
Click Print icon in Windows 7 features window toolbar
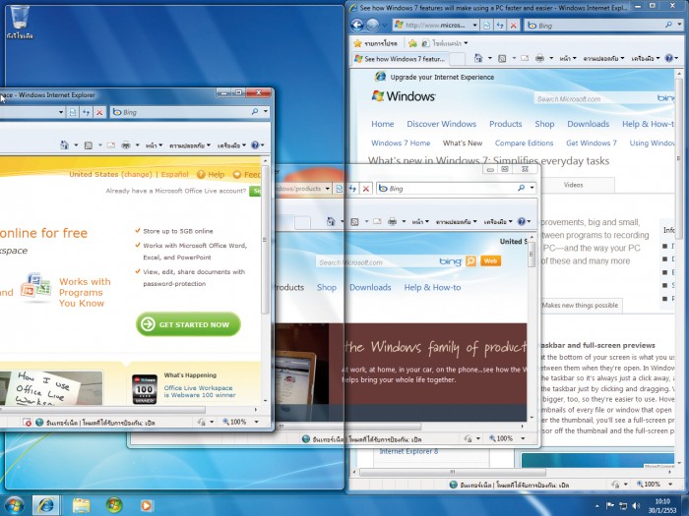[x=540, y=58]
